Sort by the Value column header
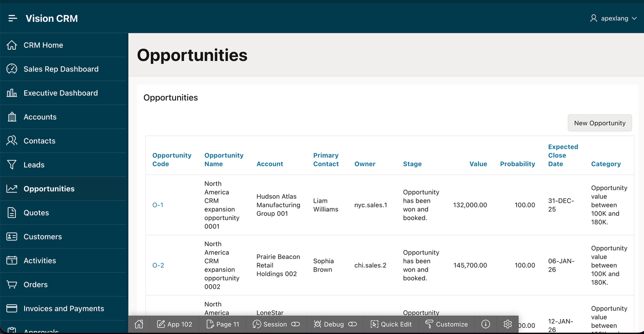The height and width of the screenshot is (334, 644). click(x=478, y=164)
